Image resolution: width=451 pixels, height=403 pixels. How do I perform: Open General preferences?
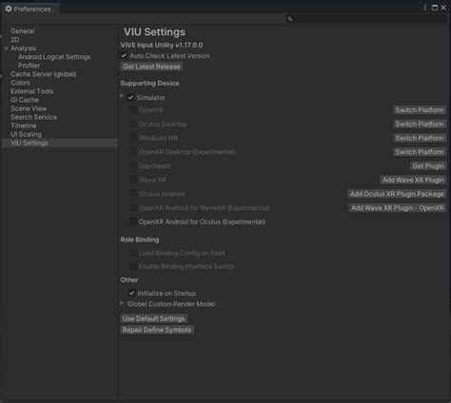(x=23, y=31)
